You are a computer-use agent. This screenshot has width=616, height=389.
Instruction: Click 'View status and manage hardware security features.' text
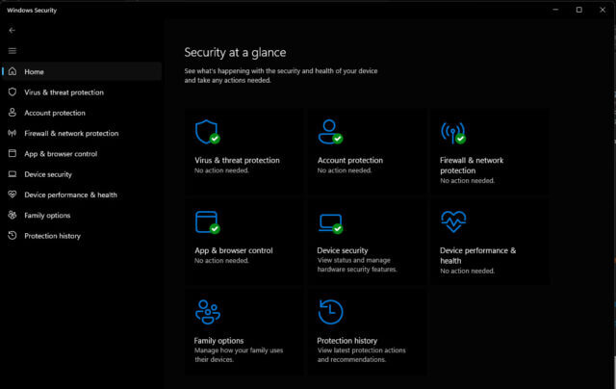pyautogui.click(x=357, y=265)
